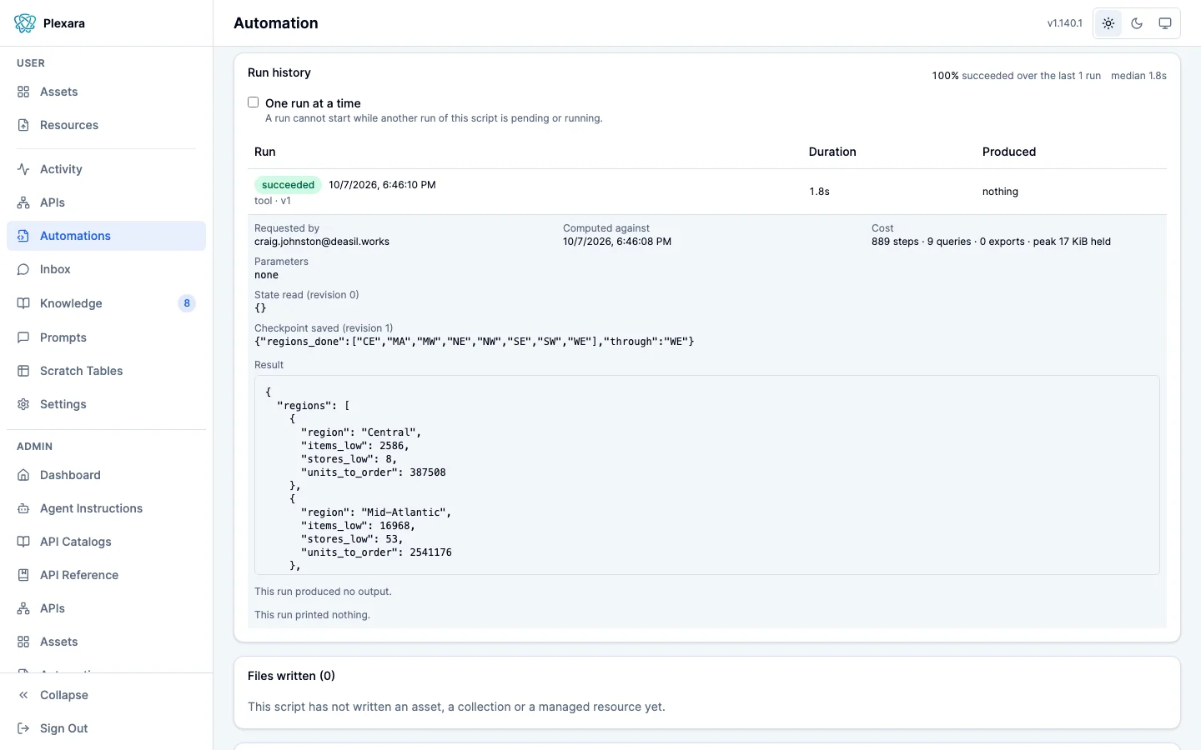Click the requester email craig.johnston@deasil.works
1201x750 pixels.
click(322, 242)
